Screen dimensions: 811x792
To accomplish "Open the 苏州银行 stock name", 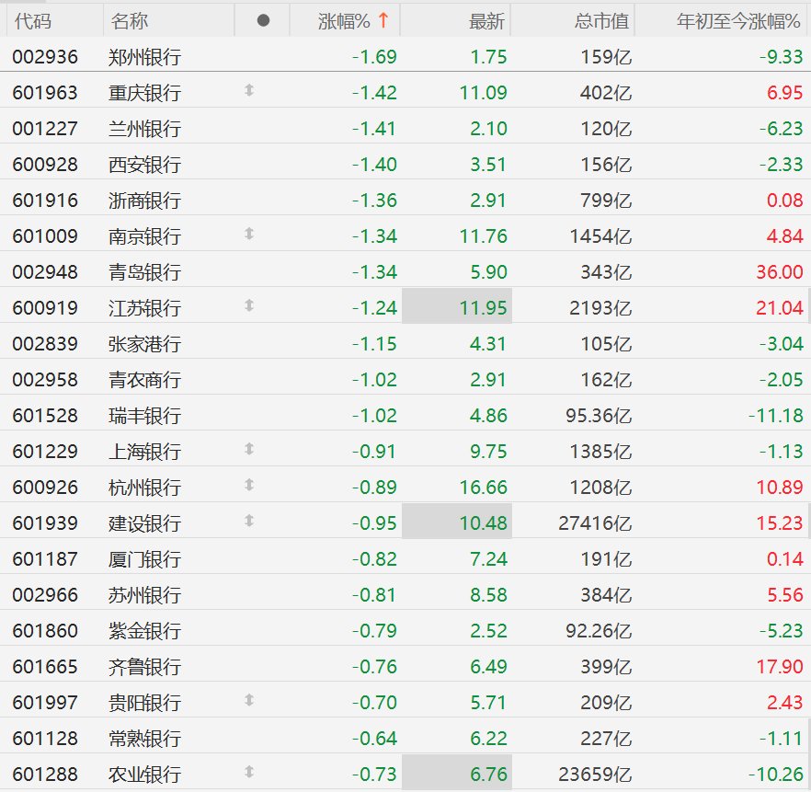I will [x=145, y=595].
